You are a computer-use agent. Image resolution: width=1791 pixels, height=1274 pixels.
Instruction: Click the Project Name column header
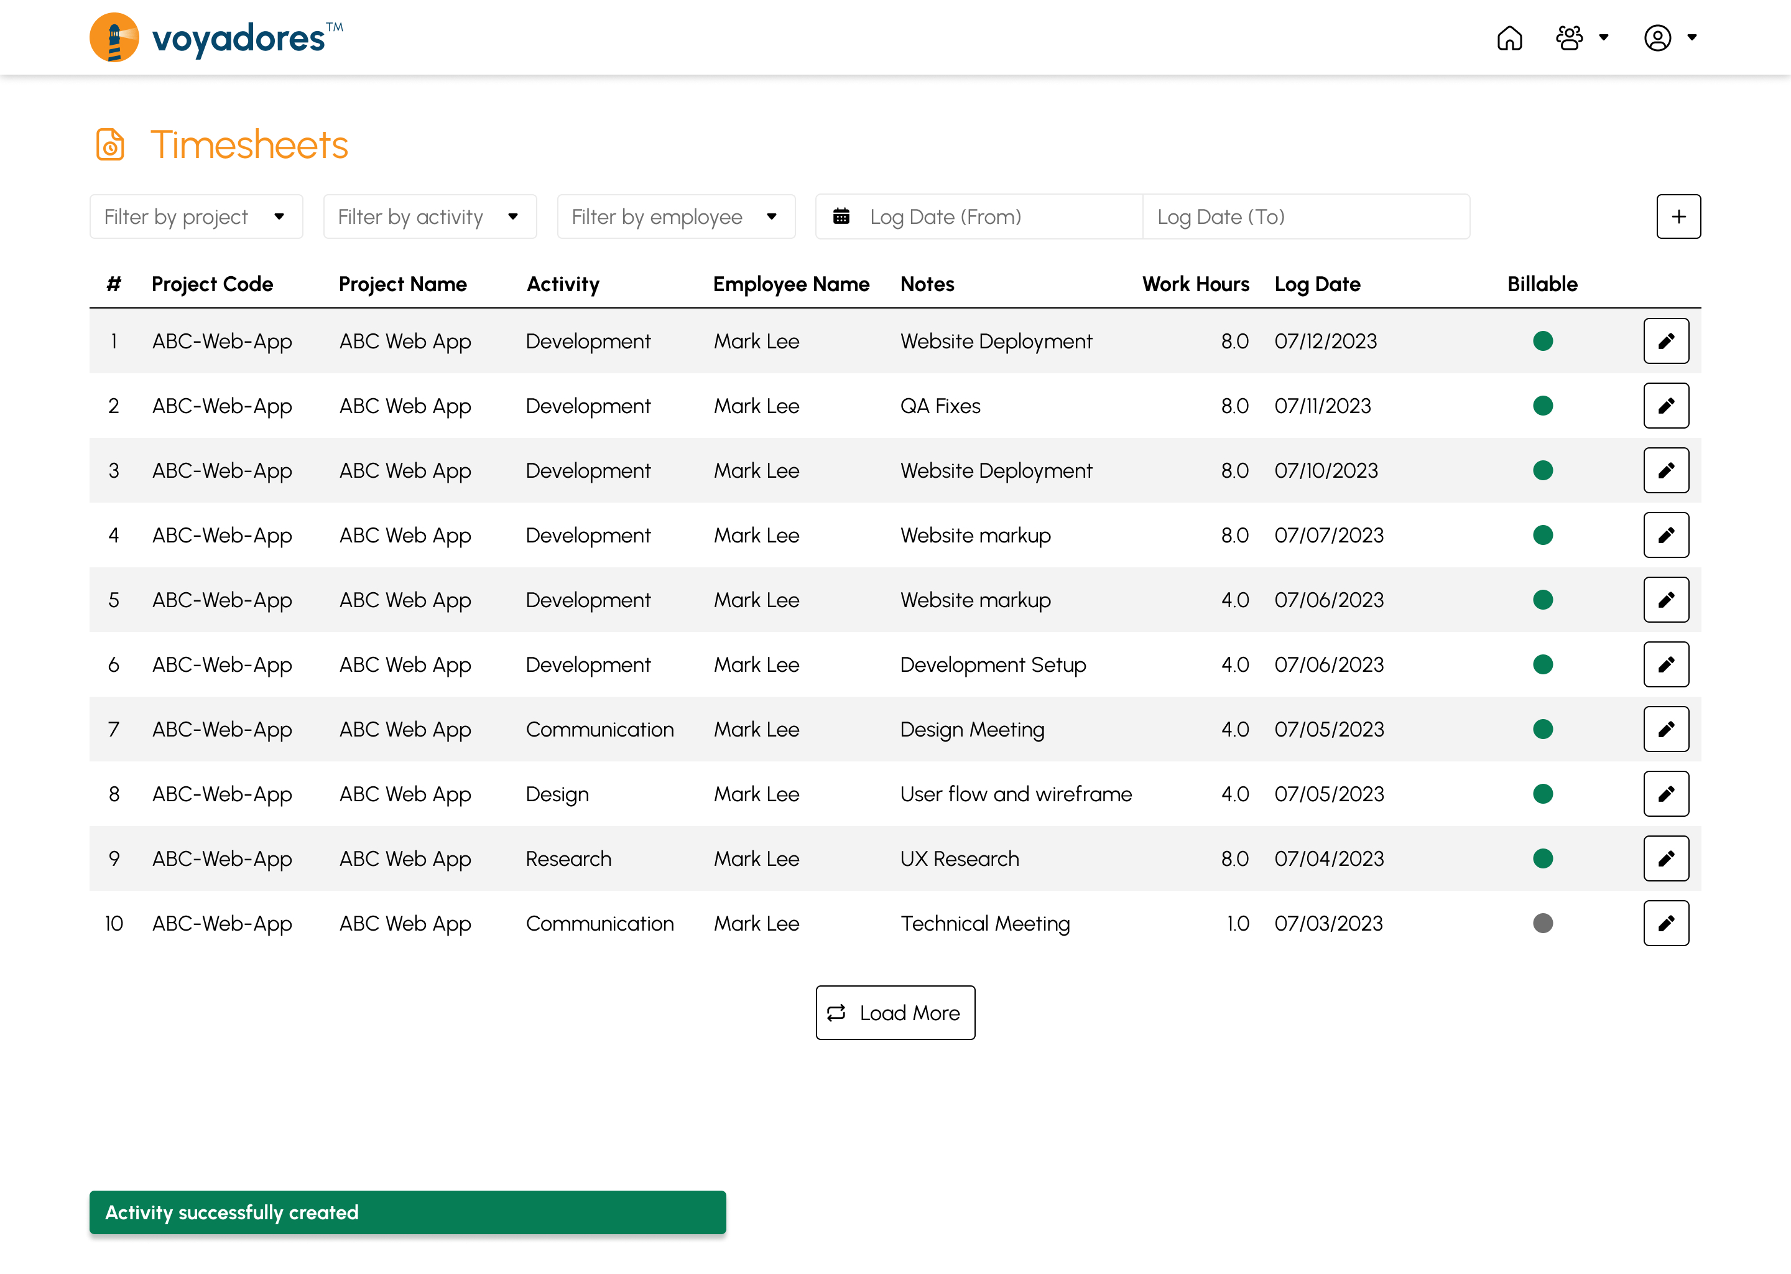point(402,285)
